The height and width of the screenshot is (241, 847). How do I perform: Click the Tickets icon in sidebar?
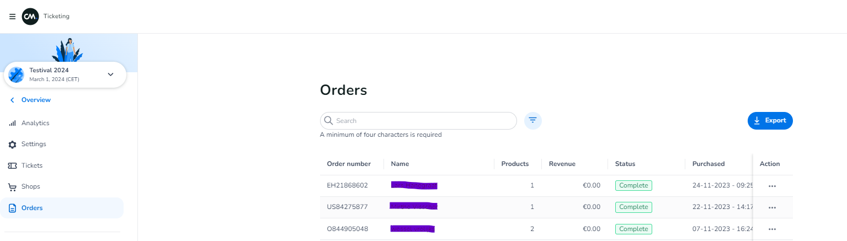click(x=12, y=165)
